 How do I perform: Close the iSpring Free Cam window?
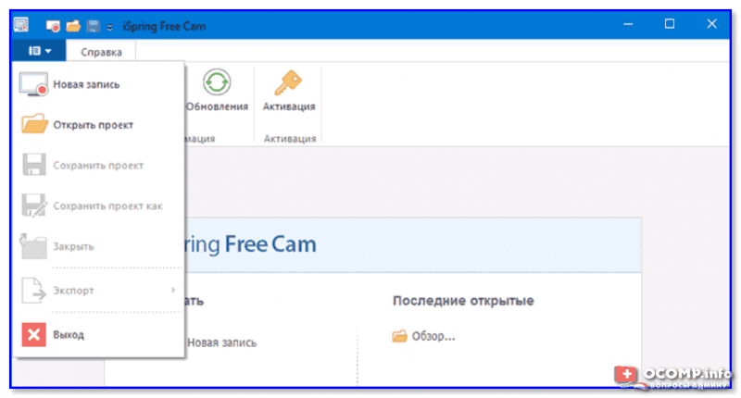[711, 24]
